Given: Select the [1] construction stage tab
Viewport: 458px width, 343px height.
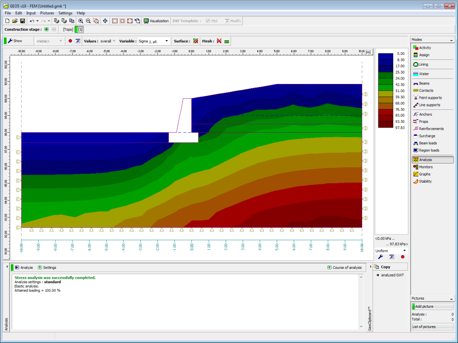Looking at the screenshot, I should (x=79, y=29).
